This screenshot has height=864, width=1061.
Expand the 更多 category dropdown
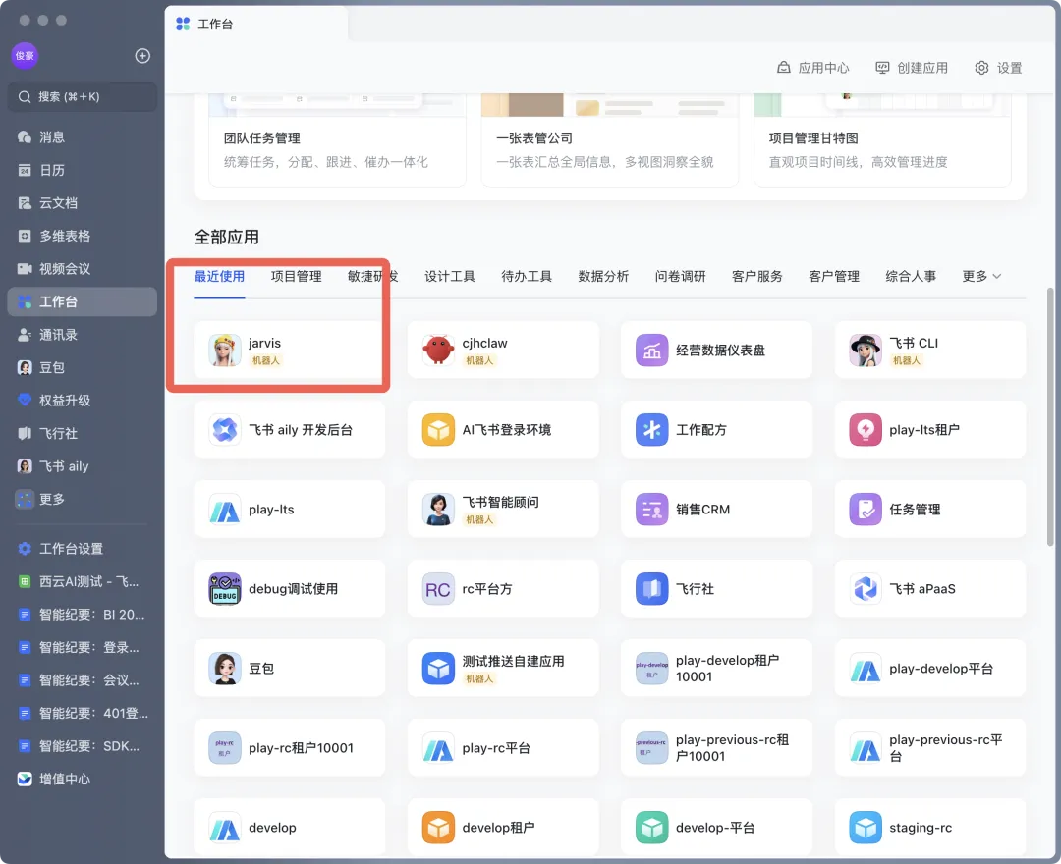pos(981,276)
